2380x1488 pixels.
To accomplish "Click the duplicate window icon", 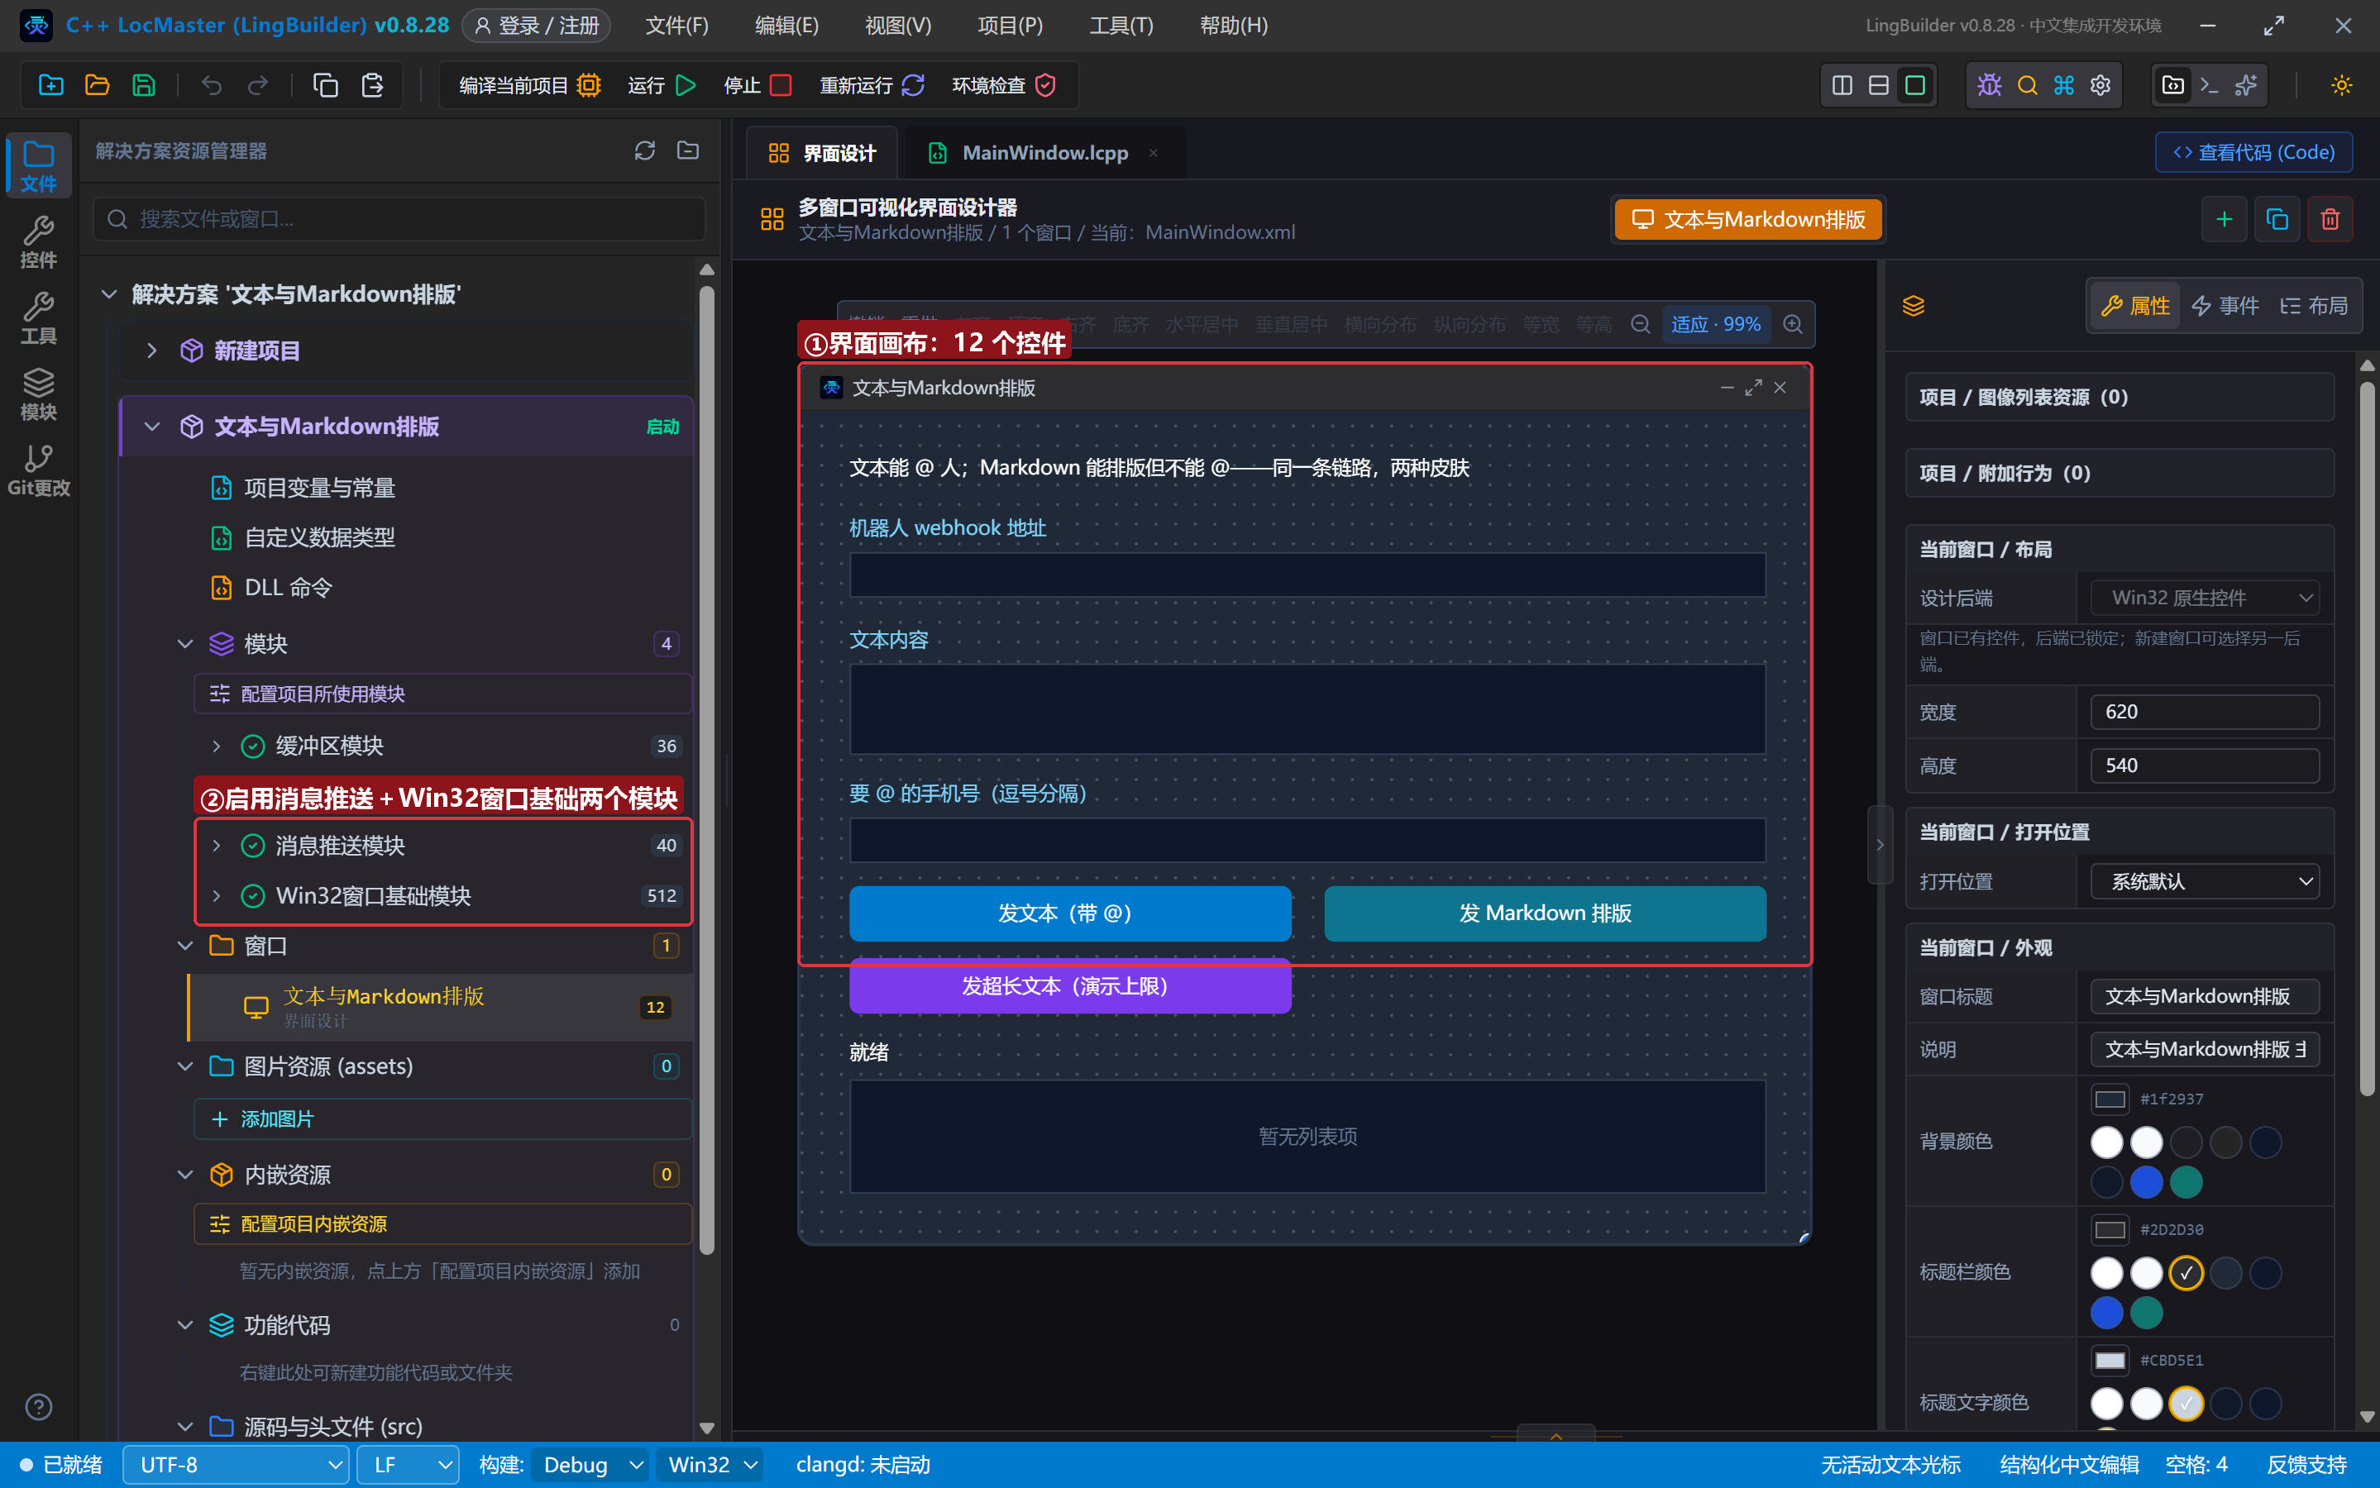I will 2277,218.
